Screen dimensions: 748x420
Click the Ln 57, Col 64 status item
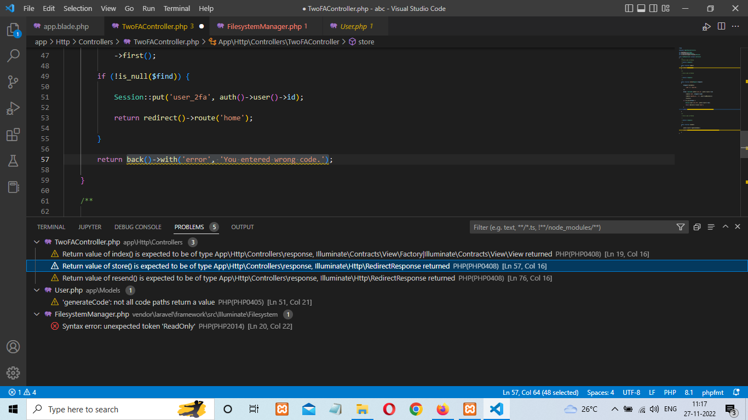click(x=540, y=393)
